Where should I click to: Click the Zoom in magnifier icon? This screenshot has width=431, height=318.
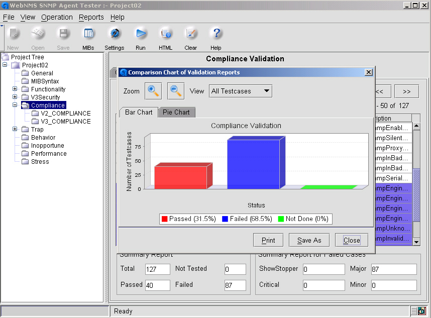point(153,91)
